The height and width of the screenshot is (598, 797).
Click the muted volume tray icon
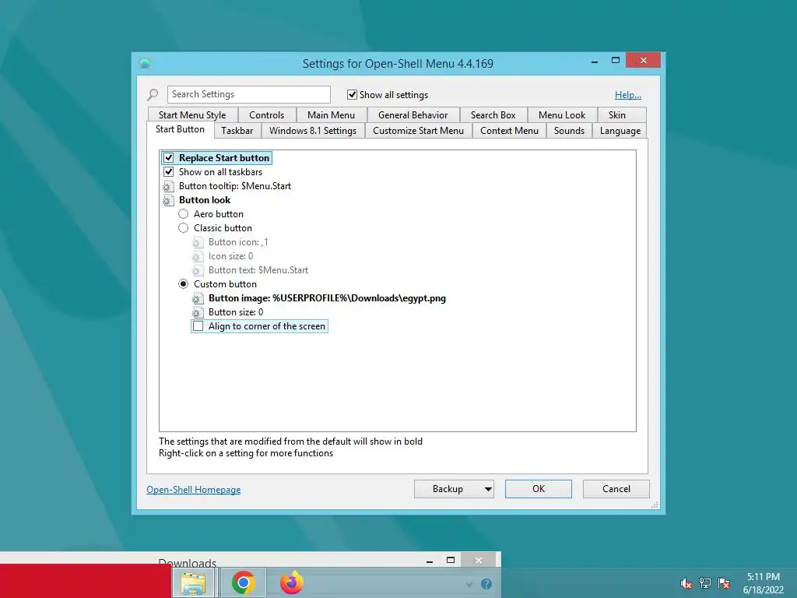[686, 583]
